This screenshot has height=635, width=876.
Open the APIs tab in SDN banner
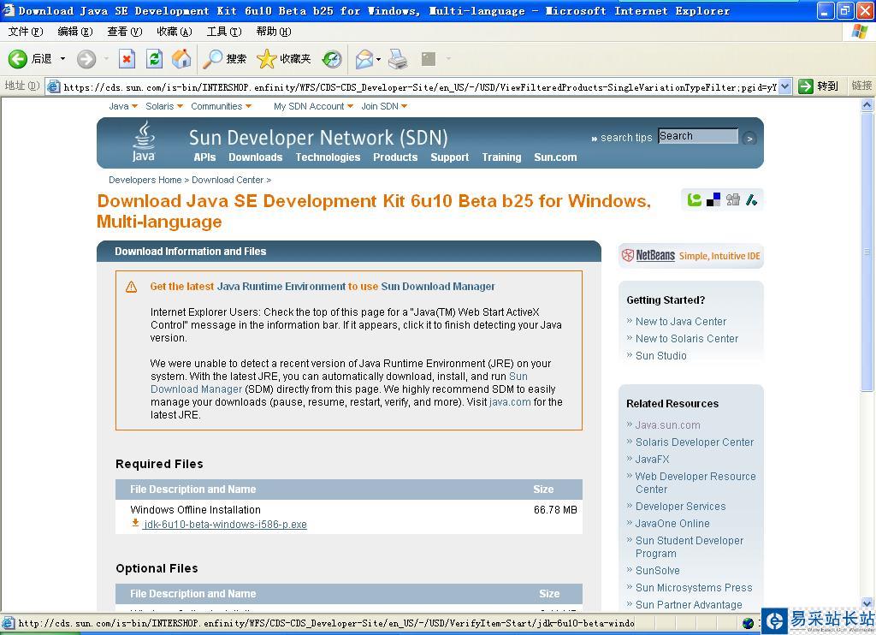tap(204, 157)
